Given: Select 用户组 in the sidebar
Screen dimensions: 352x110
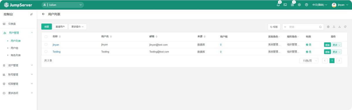Looking at the screenshot, I should (14, 48).
